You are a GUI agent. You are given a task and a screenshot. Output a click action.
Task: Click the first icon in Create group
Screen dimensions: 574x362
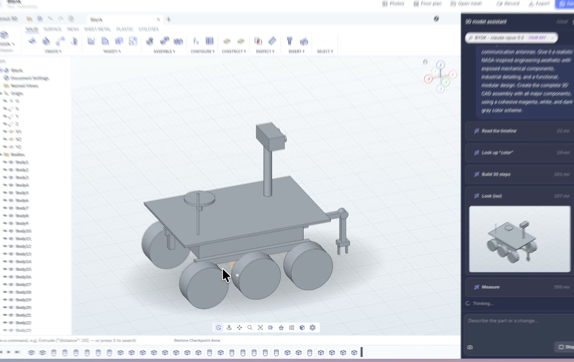point(32,41)
